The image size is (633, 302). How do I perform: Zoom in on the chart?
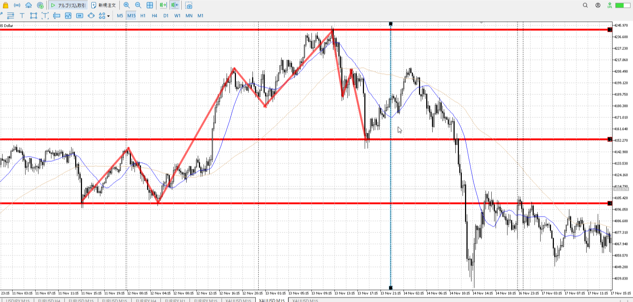[127, 5]
